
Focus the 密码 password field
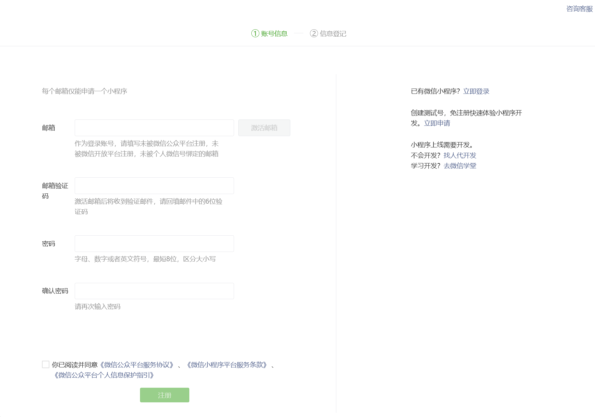click(x=154, y=244)
